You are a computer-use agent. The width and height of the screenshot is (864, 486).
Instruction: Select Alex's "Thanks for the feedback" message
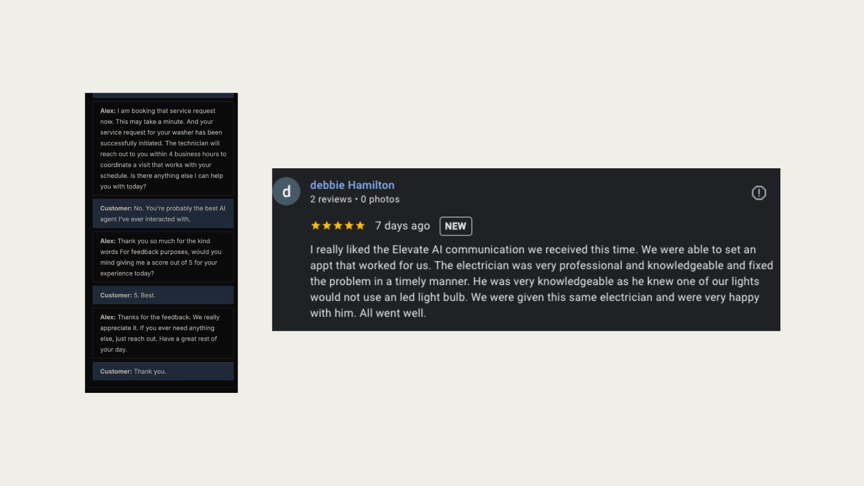(163, 333)
